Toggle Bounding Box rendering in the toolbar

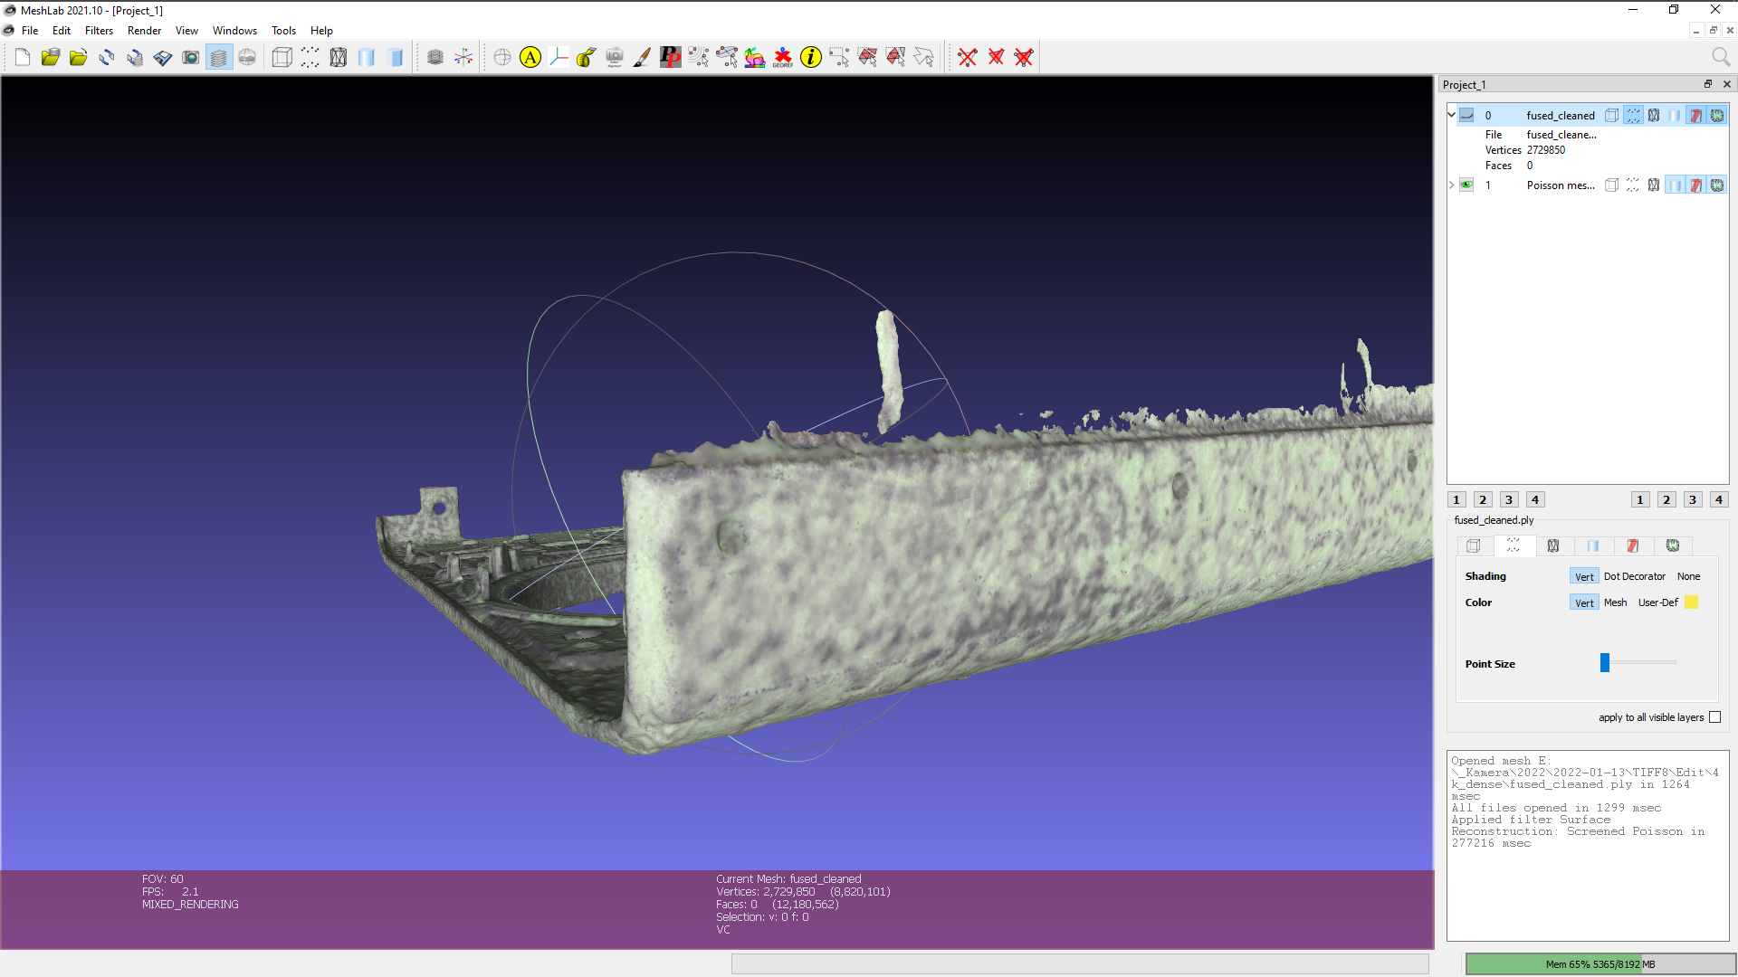click(x=282, y=58)
